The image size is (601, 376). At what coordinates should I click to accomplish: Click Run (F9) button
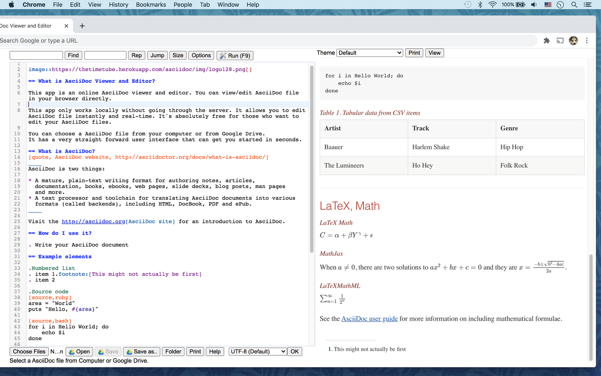coord(235,55)
